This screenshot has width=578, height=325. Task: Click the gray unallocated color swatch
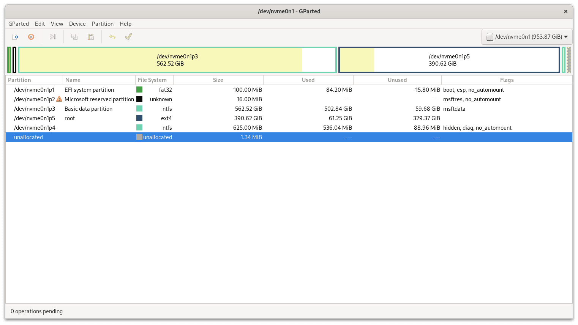pos(139,137)
